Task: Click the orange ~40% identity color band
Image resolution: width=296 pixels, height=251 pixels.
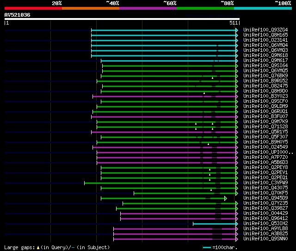Action: (x=91, y=8)
